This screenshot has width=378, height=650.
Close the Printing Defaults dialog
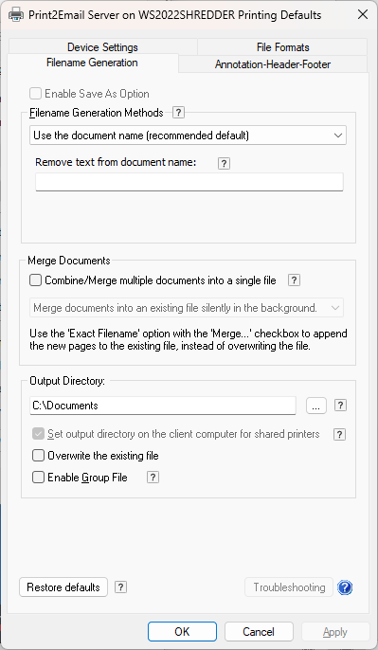click(362, 15)
